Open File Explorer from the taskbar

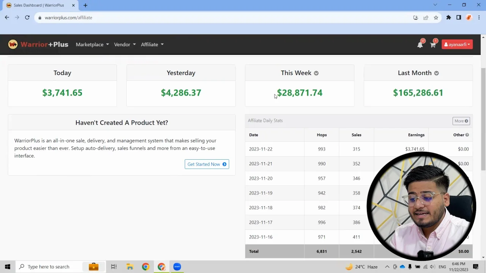click(129, 267)
